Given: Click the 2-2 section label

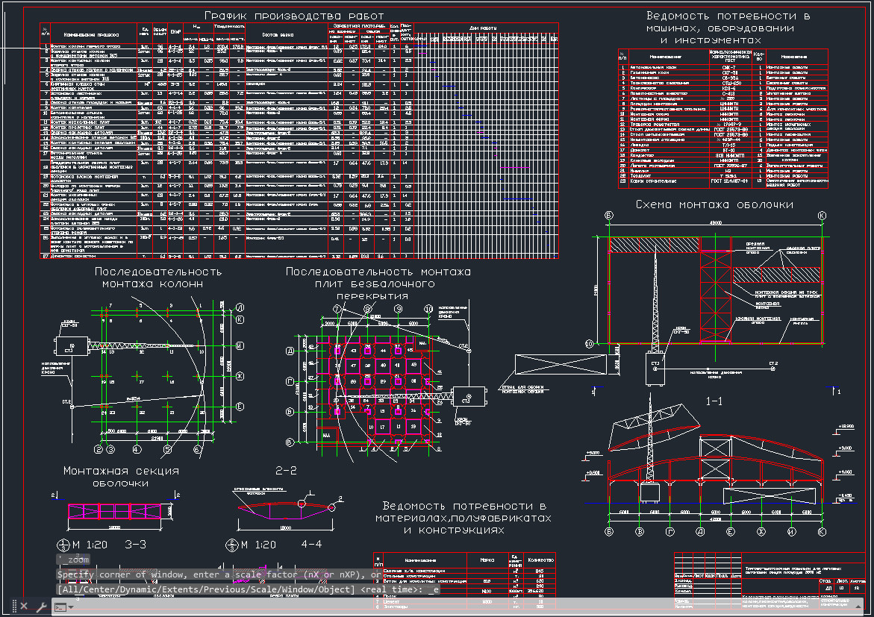Looking at the screenshot, I should 287,471.
